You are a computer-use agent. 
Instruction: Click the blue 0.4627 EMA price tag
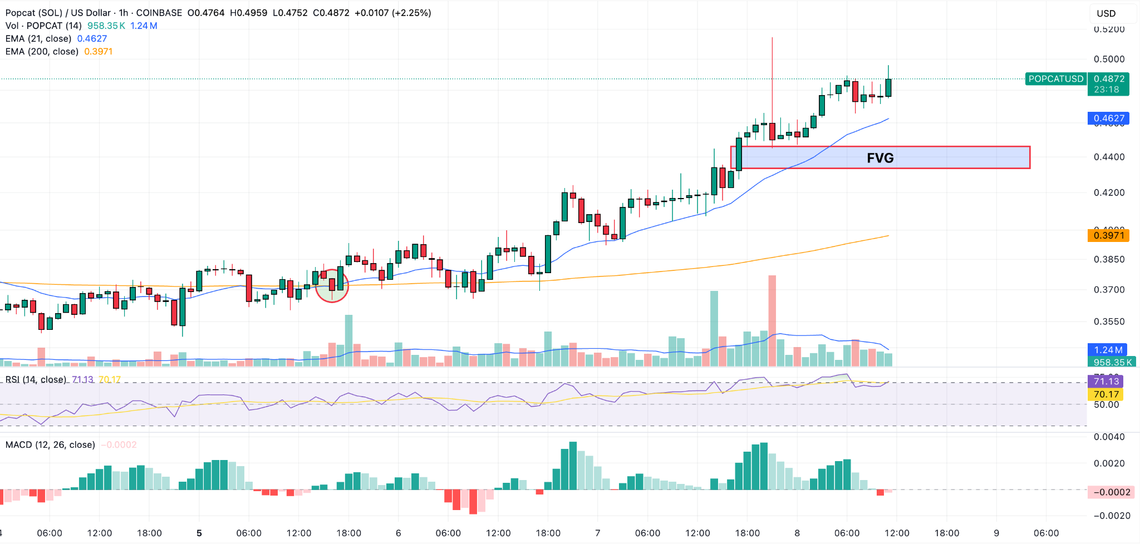(1109, 118)
